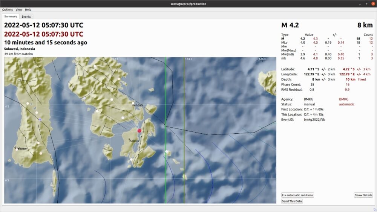
Task: Click the '39 km from Katobu' text
Action: [x=18, y=54]
